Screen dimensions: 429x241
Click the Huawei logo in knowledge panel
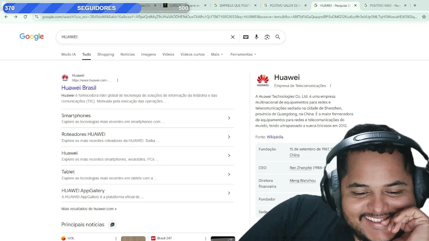tap(263, 81)
